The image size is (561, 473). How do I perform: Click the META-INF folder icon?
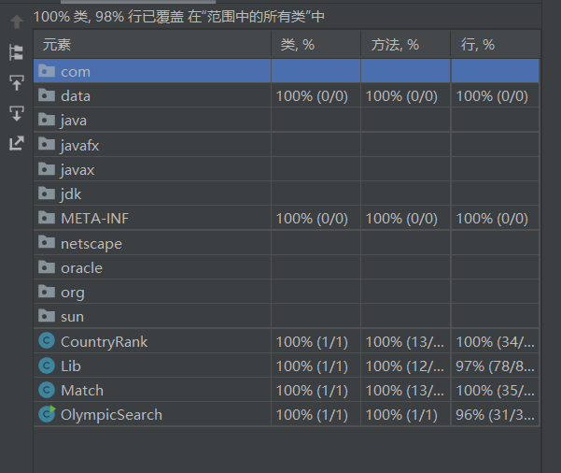tap(47, 218)
